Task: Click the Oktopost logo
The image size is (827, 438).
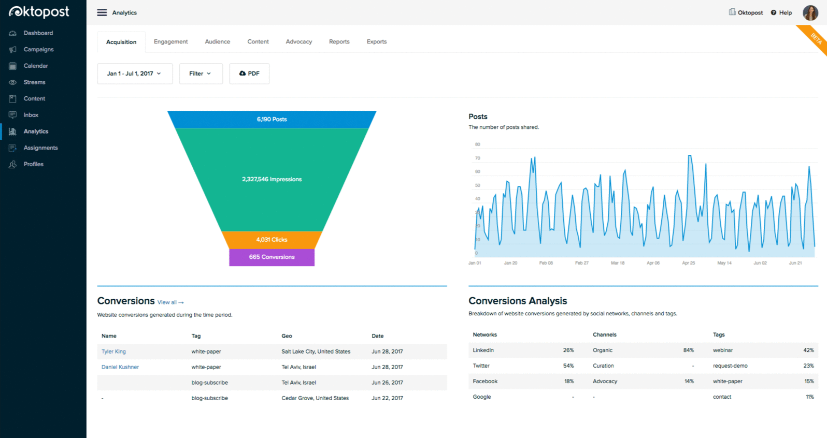Action: click(39, 11)
